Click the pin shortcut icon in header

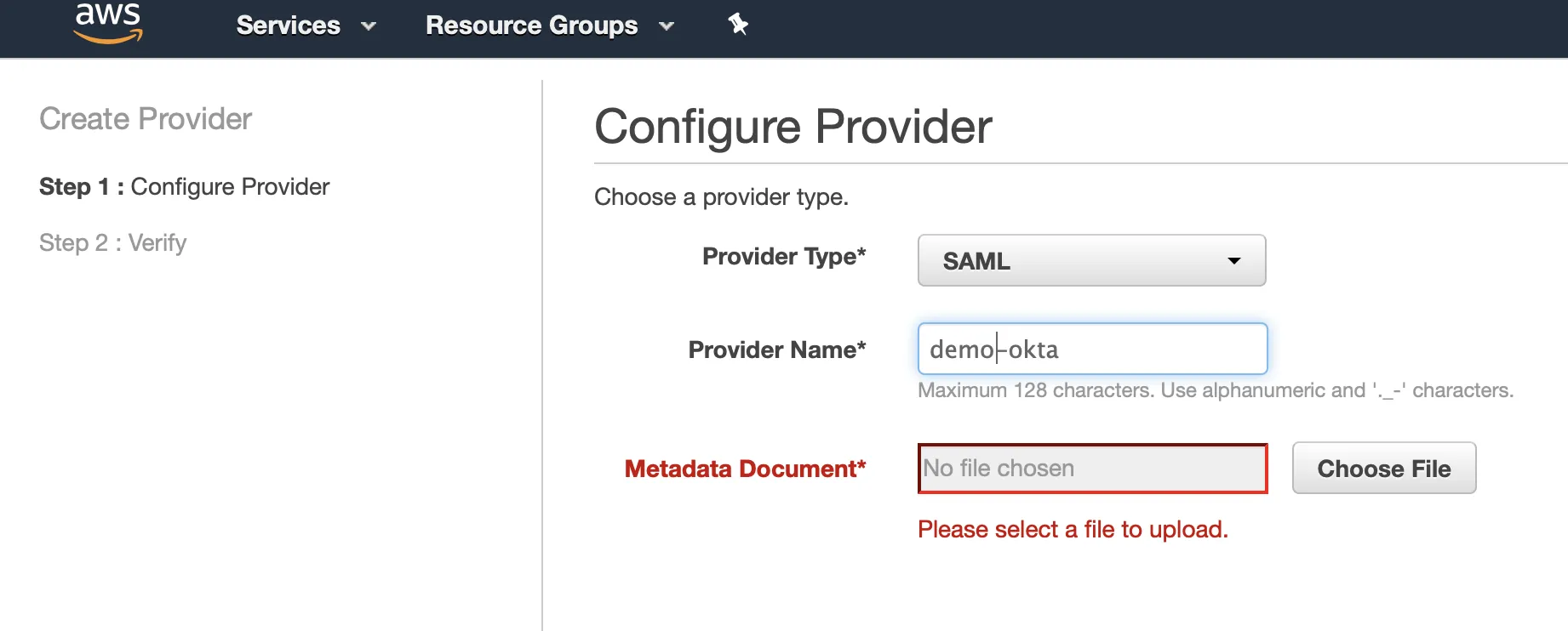[738, 25]
